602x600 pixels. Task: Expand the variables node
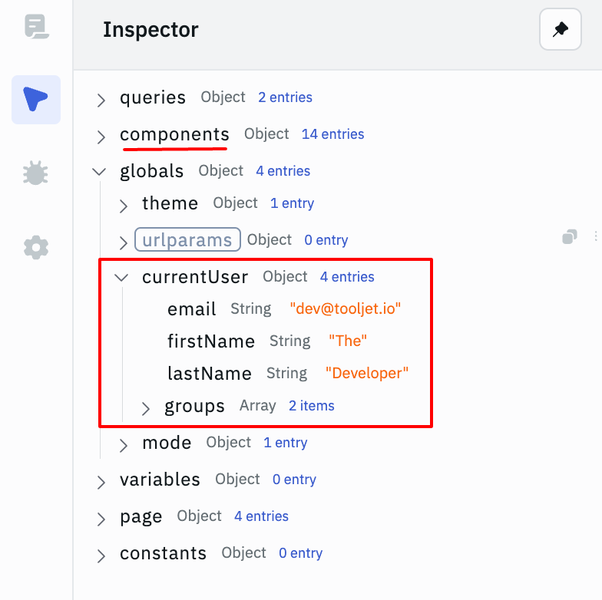[x=101, y=482]
